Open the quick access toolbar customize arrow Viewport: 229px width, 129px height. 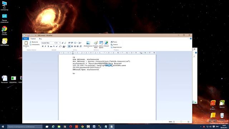[36, 35]
